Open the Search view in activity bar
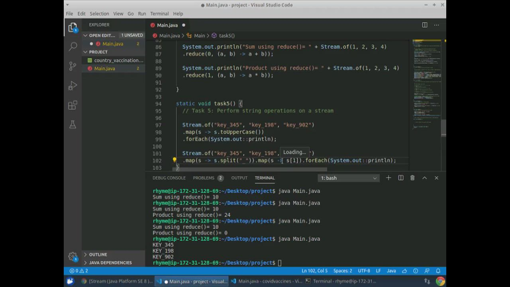 tap(73, 47)
